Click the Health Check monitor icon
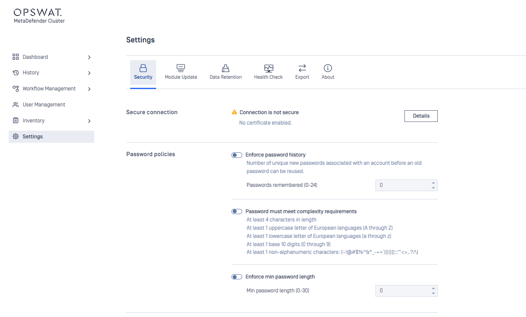This screenshot has height=317, width=526. point(269,68)
